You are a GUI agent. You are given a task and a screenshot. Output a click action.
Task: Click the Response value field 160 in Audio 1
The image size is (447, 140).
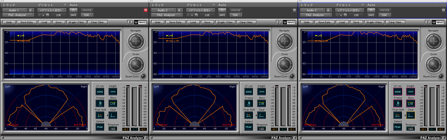(113, 129)
